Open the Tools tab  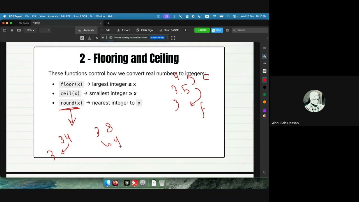[x=24, y=23]
